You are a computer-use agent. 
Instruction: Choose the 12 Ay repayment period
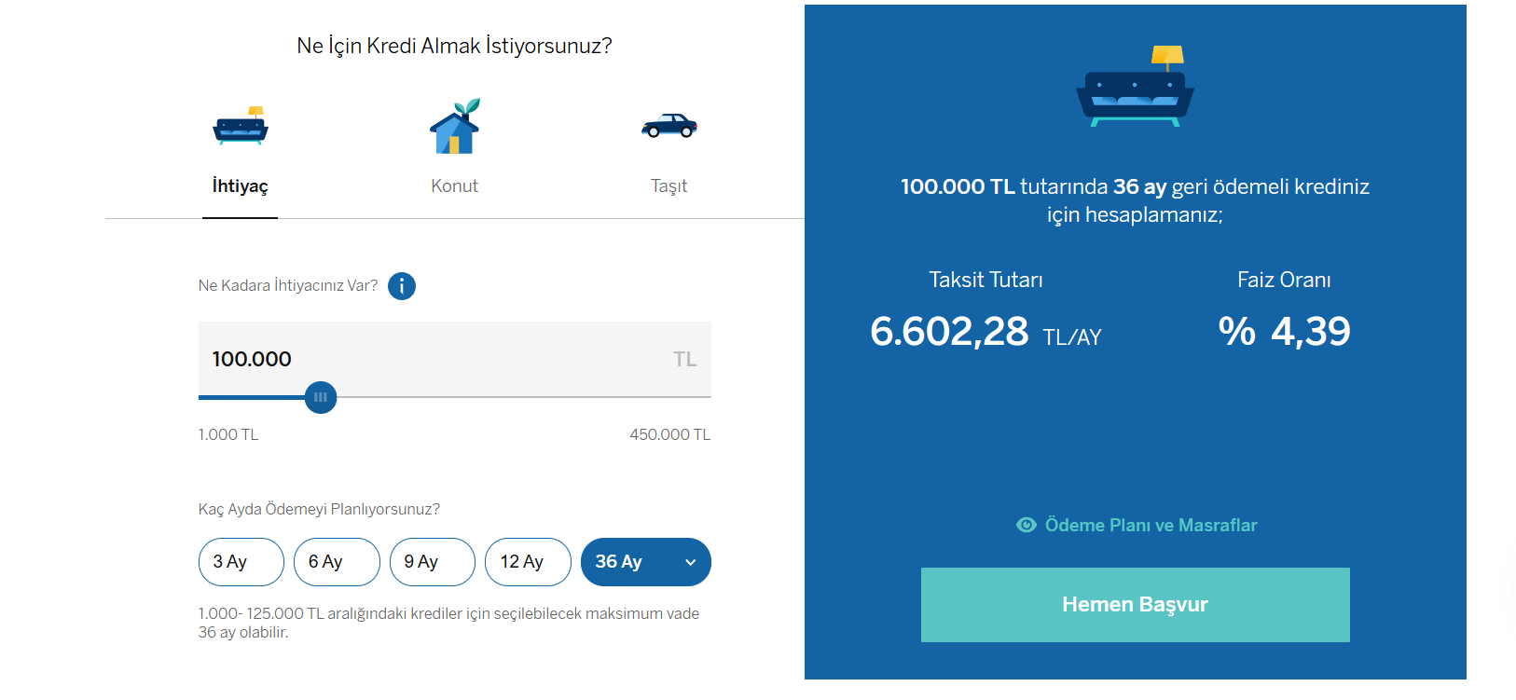pyautogui.click(x=528, y=562)
